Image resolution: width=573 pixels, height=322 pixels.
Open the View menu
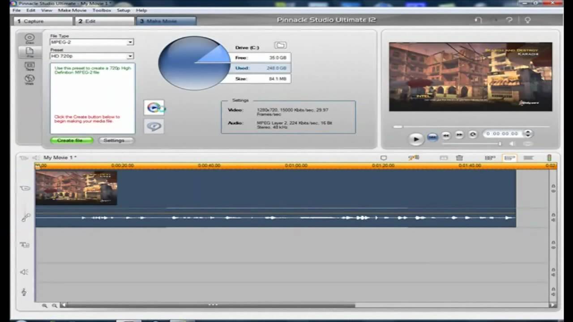[47, 10]
